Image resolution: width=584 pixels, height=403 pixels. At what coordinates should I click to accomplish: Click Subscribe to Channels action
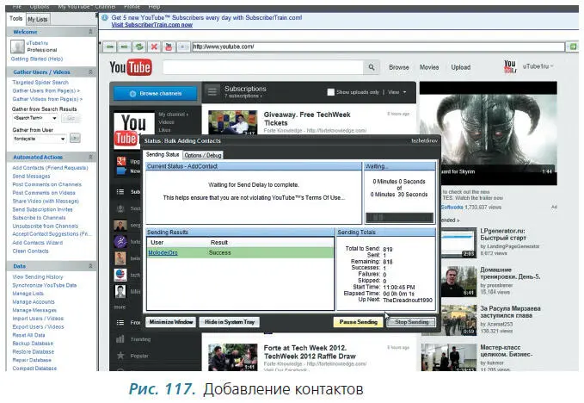pyautogui.click(x=39, y=217)
